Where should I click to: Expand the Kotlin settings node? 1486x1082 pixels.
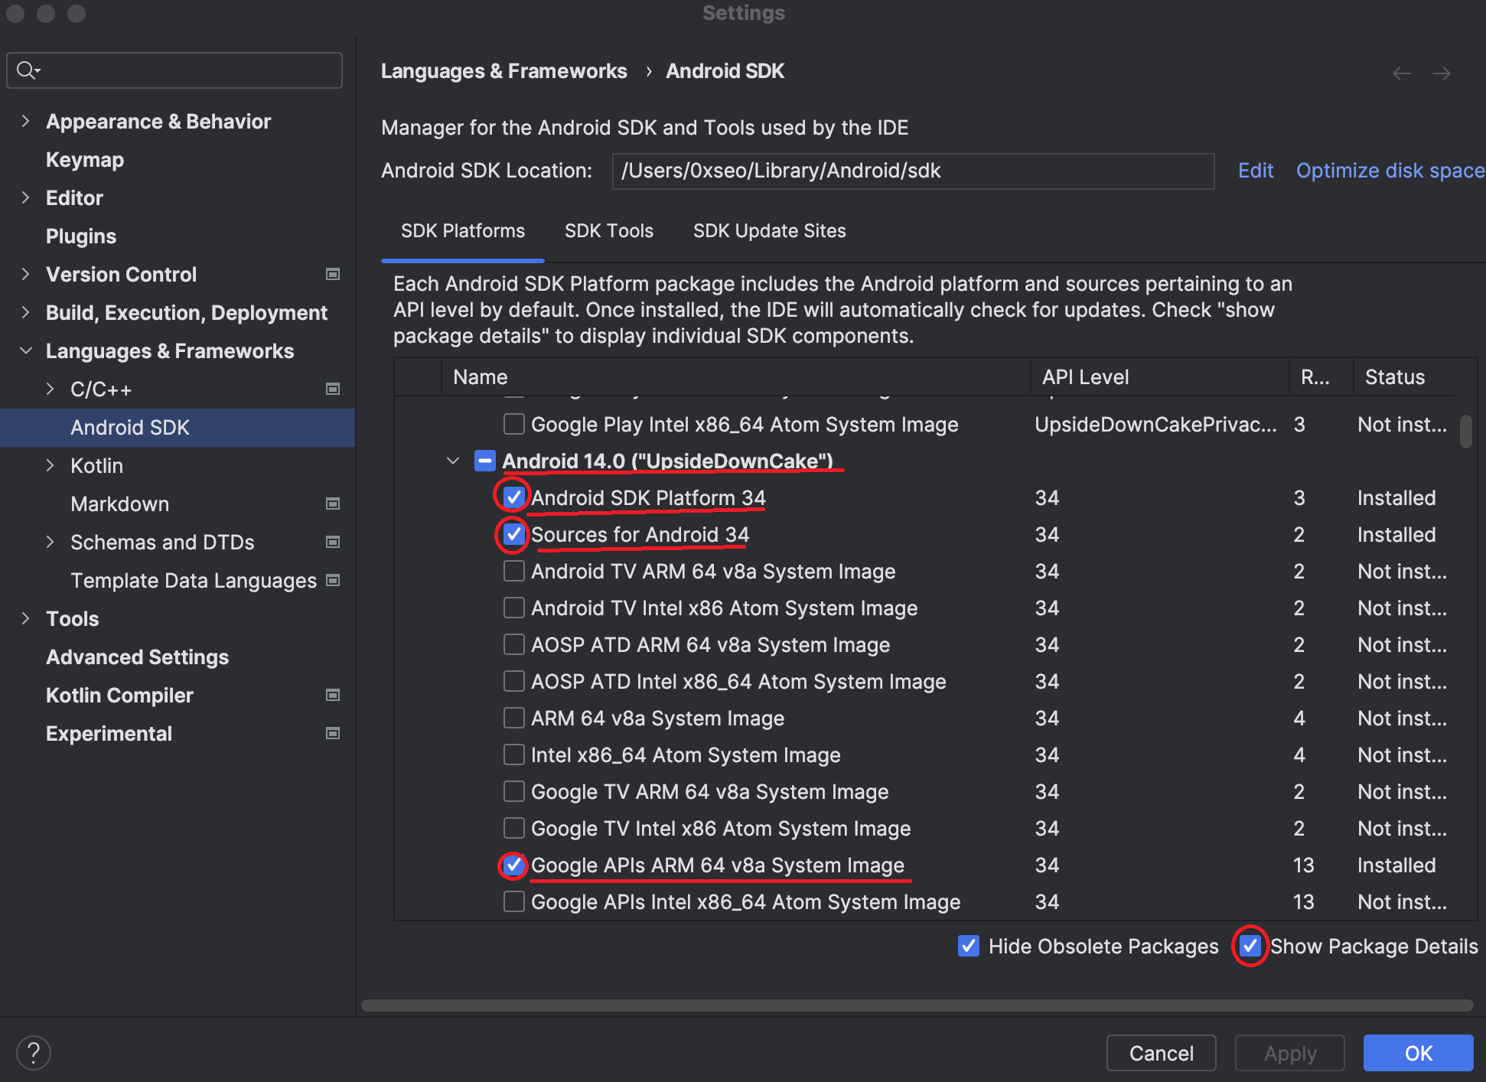[x=50, y=465]
